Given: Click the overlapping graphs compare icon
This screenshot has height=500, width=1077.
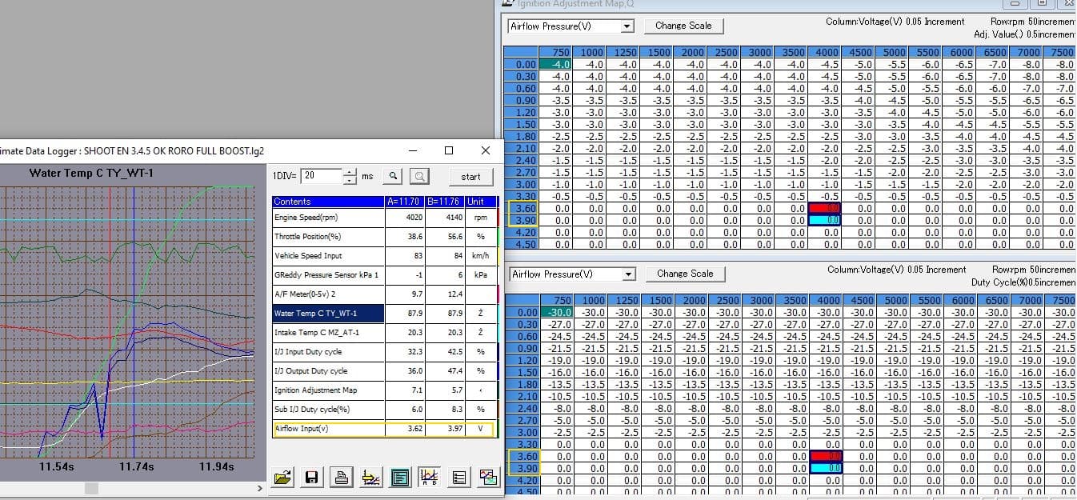Looking at the screenshot, I should [489, 478].
